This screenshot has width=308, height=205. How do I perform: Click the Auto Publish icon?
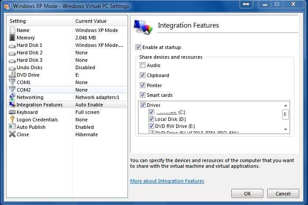[12, 127]
